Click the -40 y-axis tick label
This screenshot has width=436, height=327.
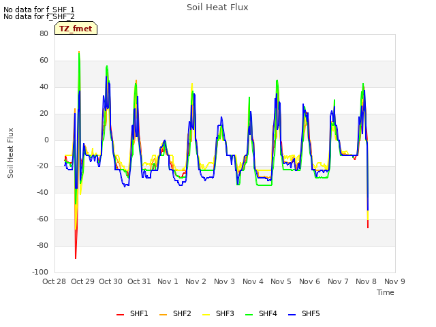(42, 192)
